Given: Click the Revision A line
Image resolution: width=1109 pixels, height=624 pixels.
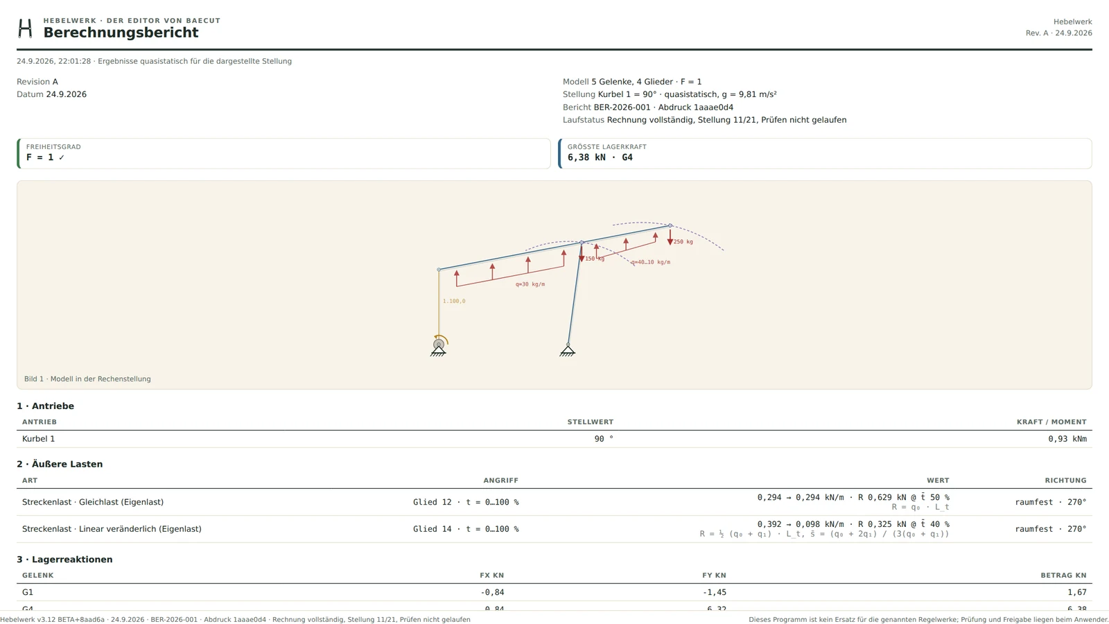Looking at the screenshot, I should pyautogui.click(x=37, y=82).
